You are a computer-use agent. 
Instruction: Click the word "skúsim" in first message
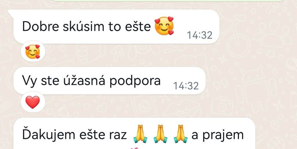coord(83,27)
